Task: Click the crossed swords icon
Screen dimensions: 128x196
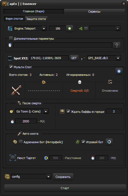Action: click(16, 91)
